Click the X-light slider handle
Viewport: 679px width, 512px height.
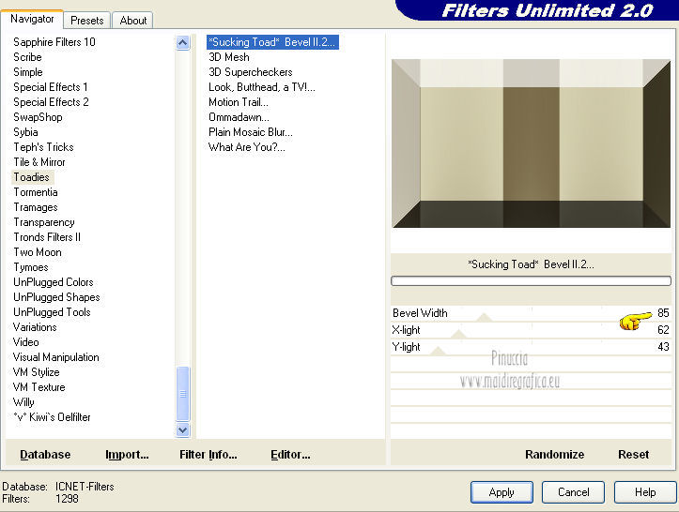coord(458,334)
